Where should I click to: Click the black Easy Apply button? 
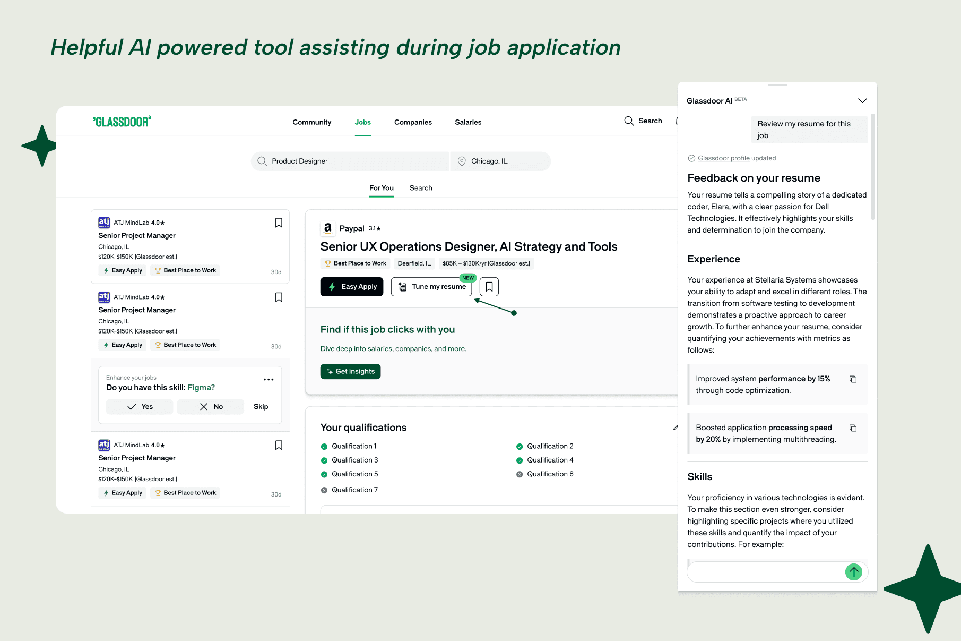pyautogui.click(x=352, y=287)
